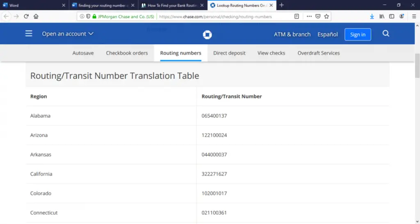Click the scrollbar up arrow
Screen dimensions: 420x224
point(417,26)
